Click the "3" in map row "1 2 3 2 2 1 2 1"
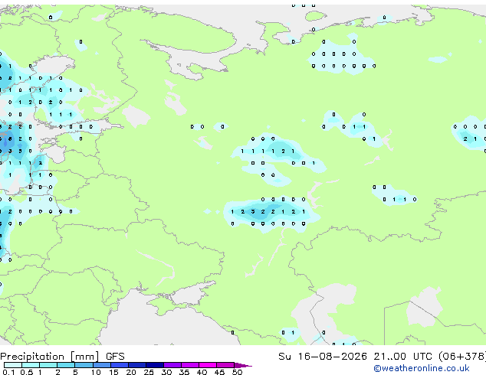Viewport: 486px width, 375px height. click(253, 212)
